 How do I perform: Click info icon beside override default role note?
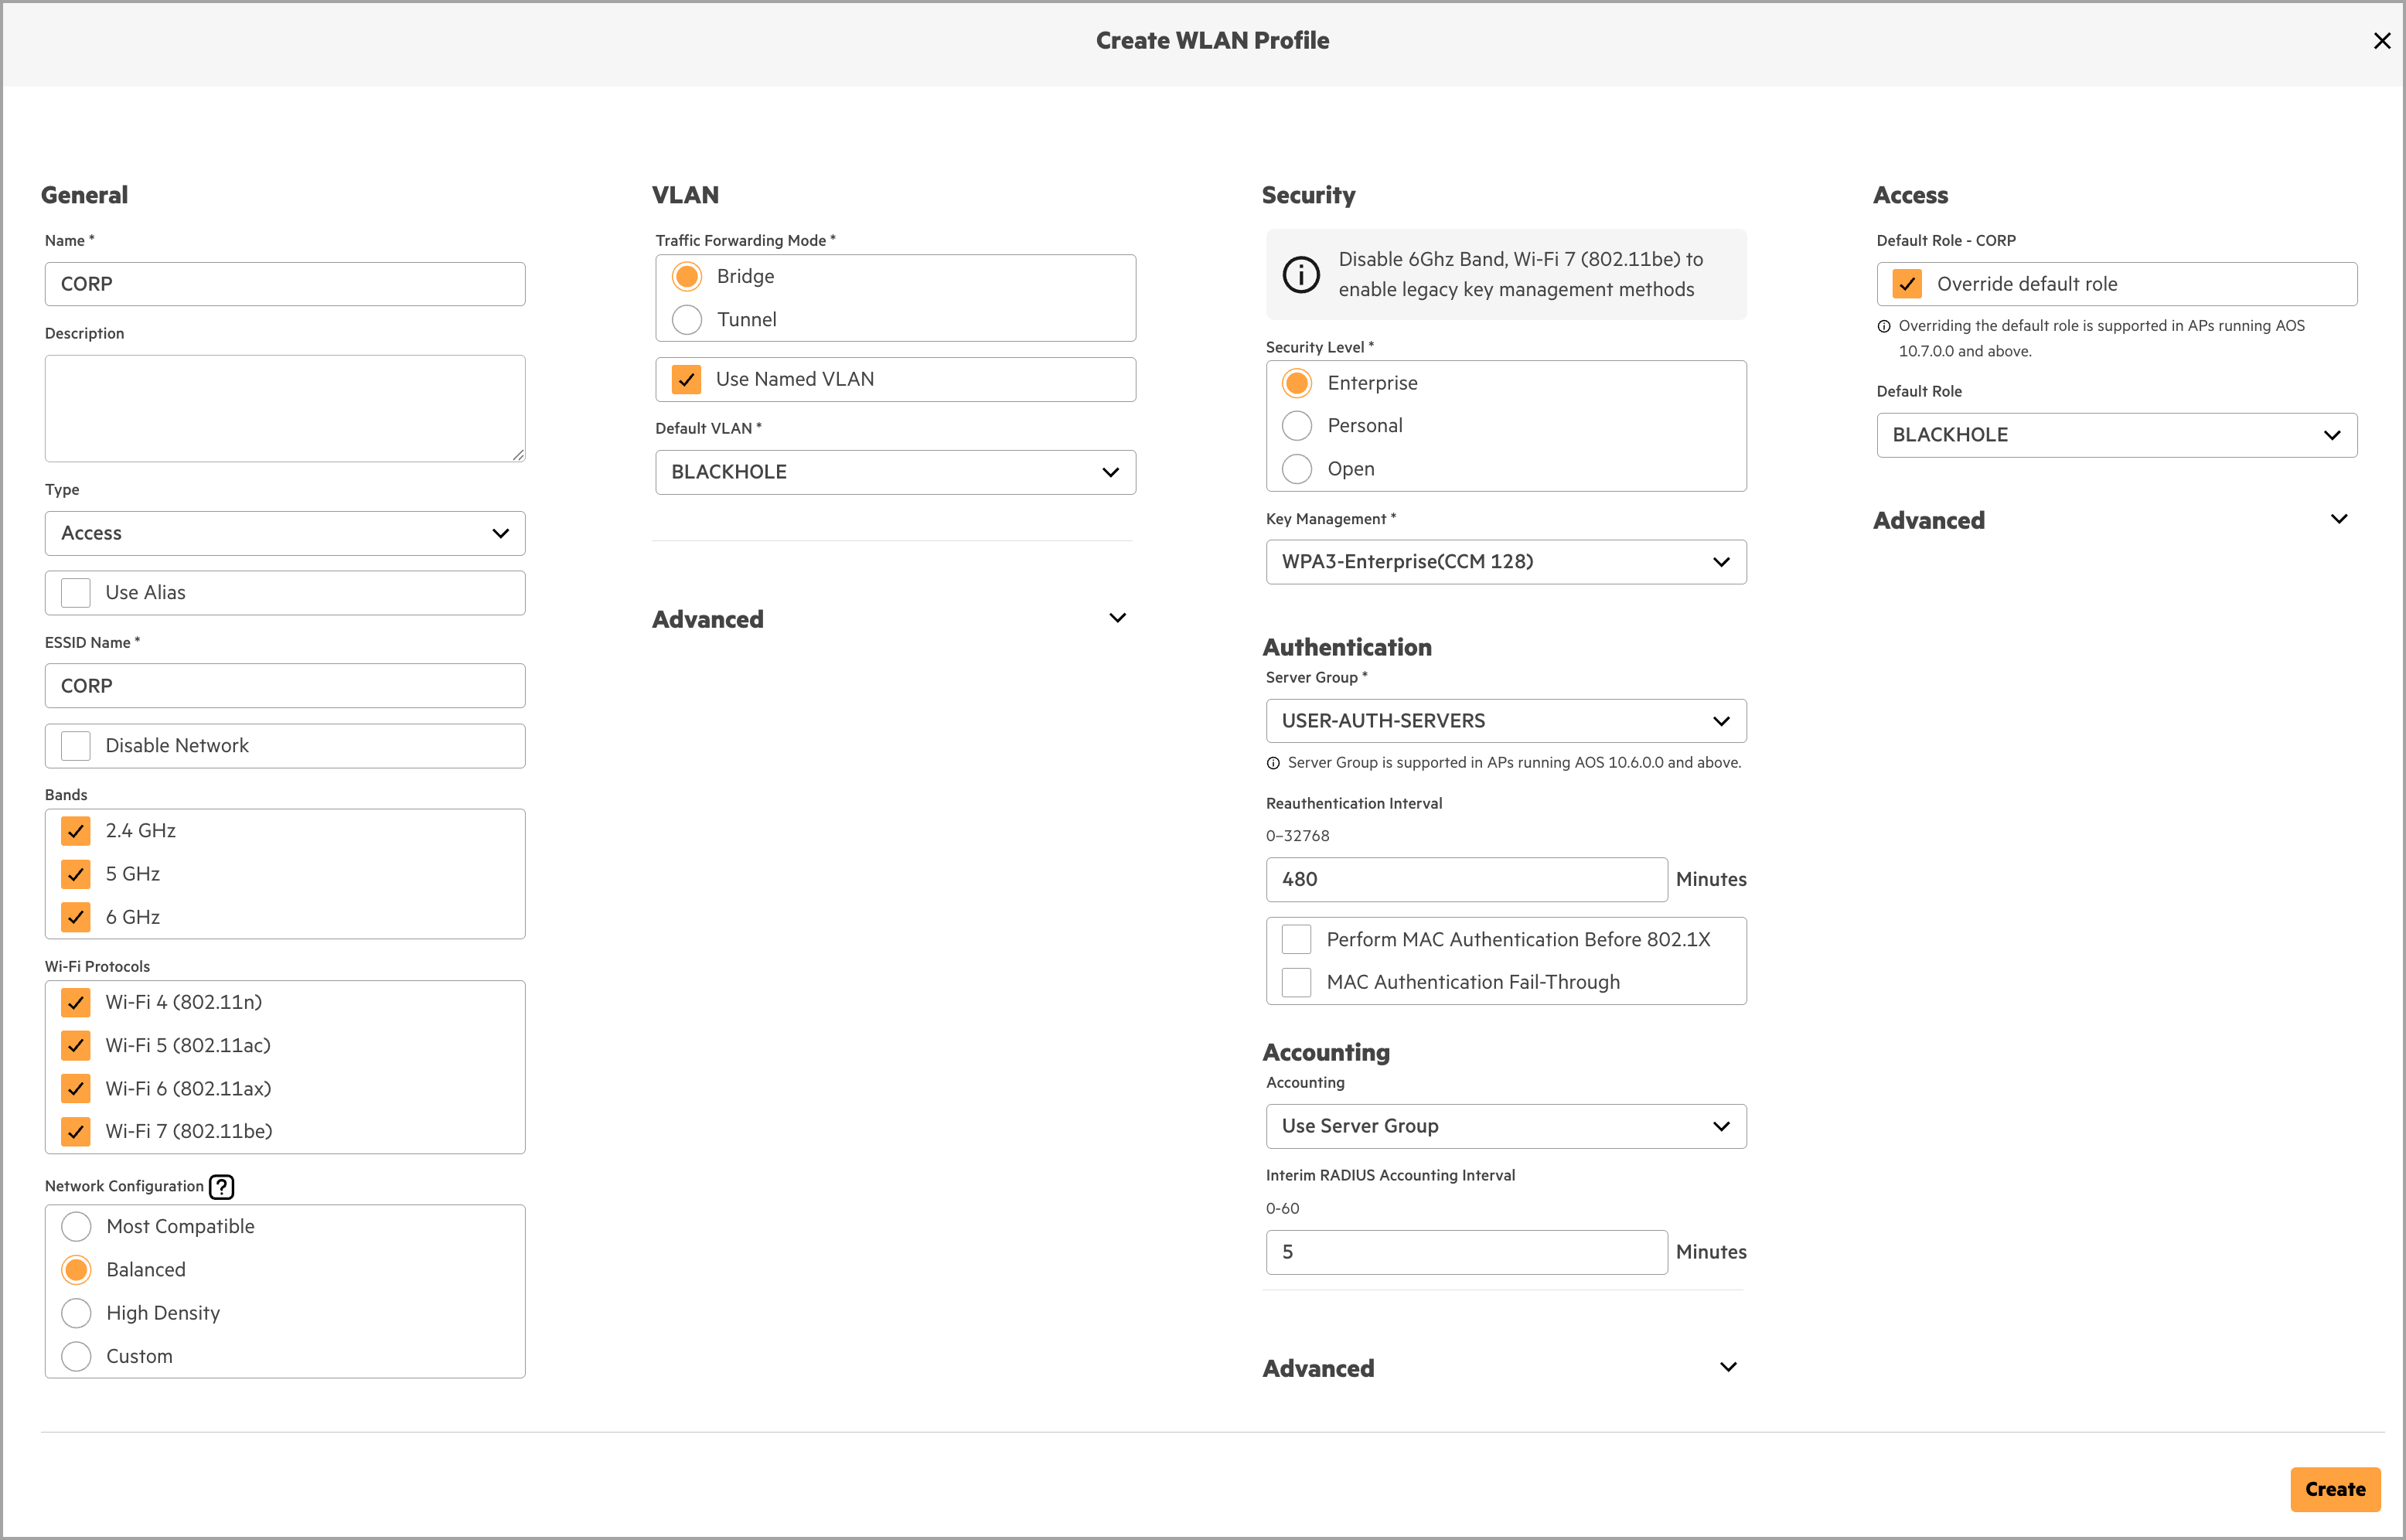point(1884,326)
